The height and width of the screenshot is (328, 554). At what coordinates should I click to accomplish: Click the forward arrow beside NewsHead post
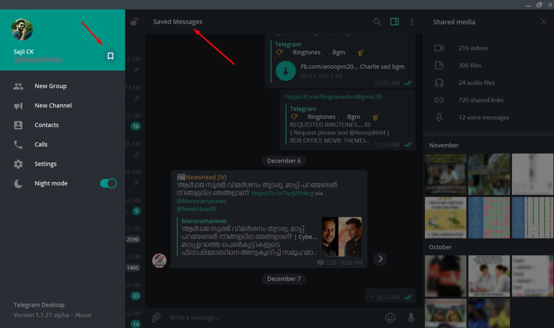[x=380, y=259]
